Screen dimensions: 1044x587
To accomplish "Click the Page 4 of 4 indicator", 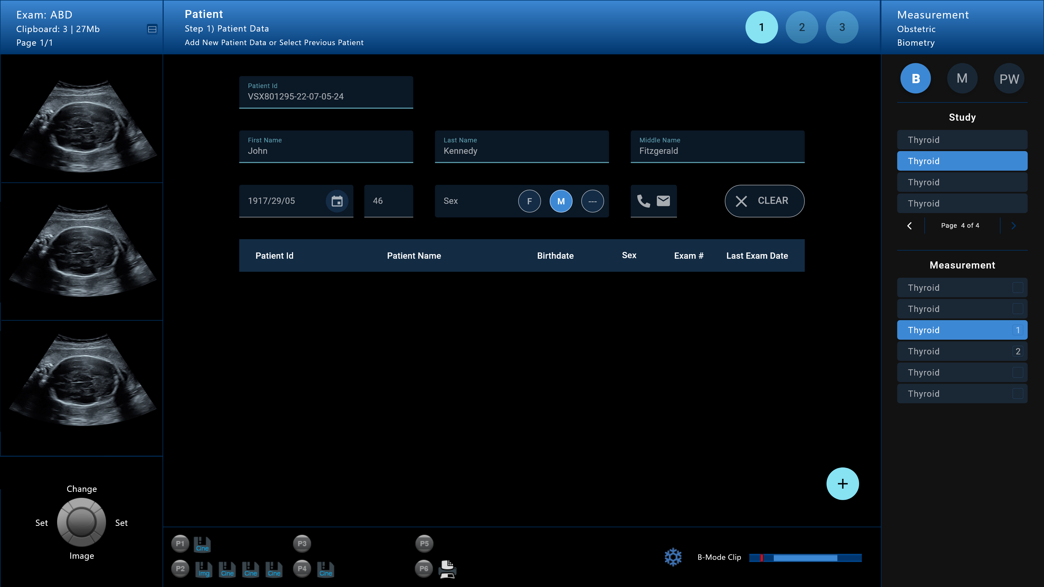I will [960, 226].
